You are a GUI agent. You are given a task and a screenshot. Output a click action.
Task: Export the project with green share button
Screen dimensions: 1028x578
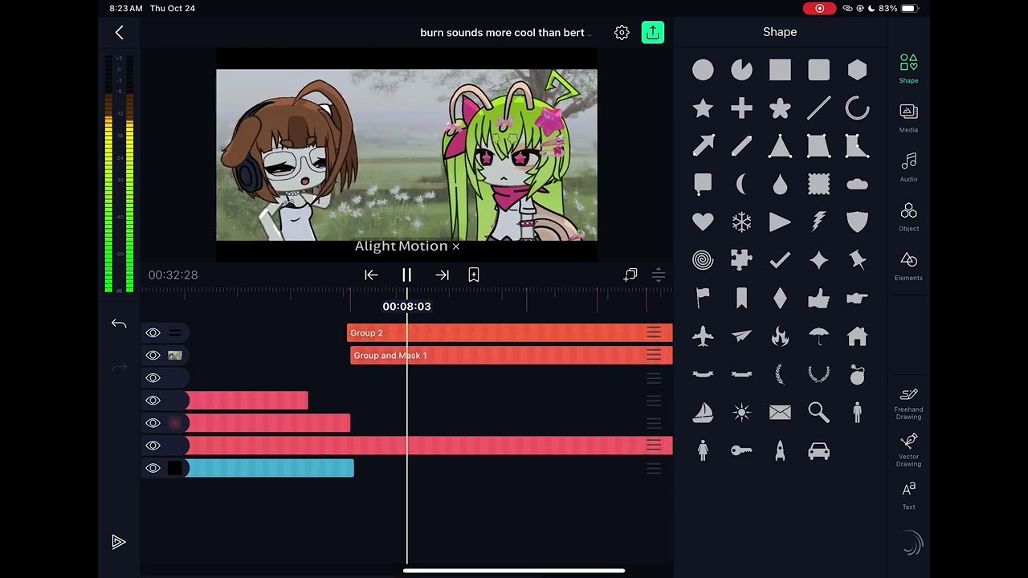click(653, 32)
